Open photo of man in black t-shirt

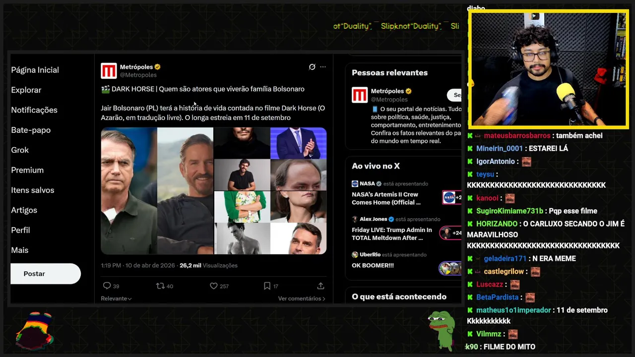(242, 175)
